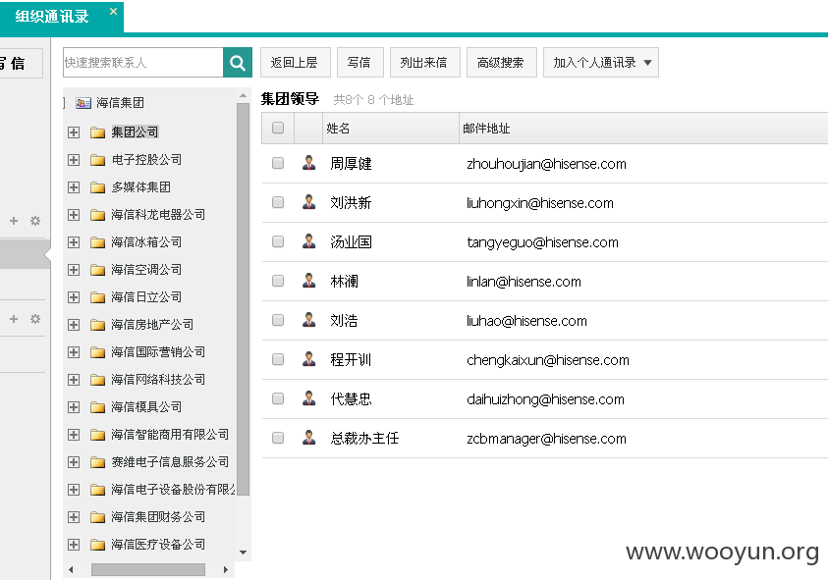Click the magnifier search icon button
The height and width of the screenshot is (580, 828).
238,63
